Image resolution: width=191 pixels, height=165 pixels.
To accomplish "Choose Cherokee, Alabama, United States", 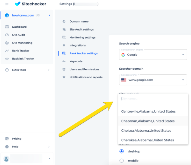I will [x=153, y=140].
